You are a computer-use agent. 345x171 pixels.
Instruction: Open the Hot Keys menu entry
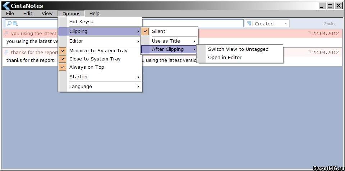(x=82, y=22)
